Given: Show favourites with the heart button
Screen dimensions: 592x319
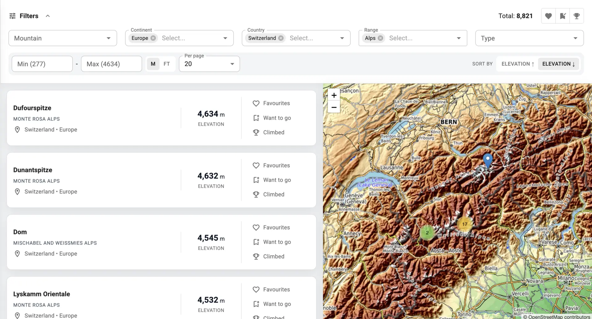Looking at the screenshot, I should [548, 16].
